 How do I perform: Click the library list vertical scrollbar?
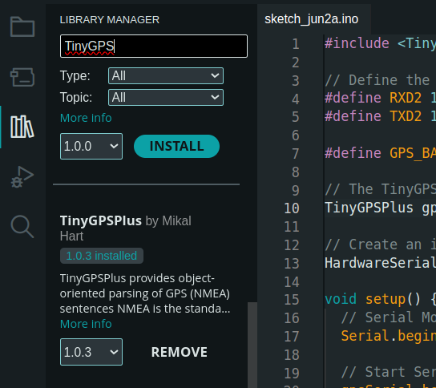pos(252,345)
